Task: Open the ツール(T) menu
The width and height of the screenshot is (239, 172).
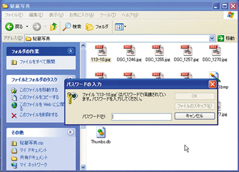Action: pos(108,15)
